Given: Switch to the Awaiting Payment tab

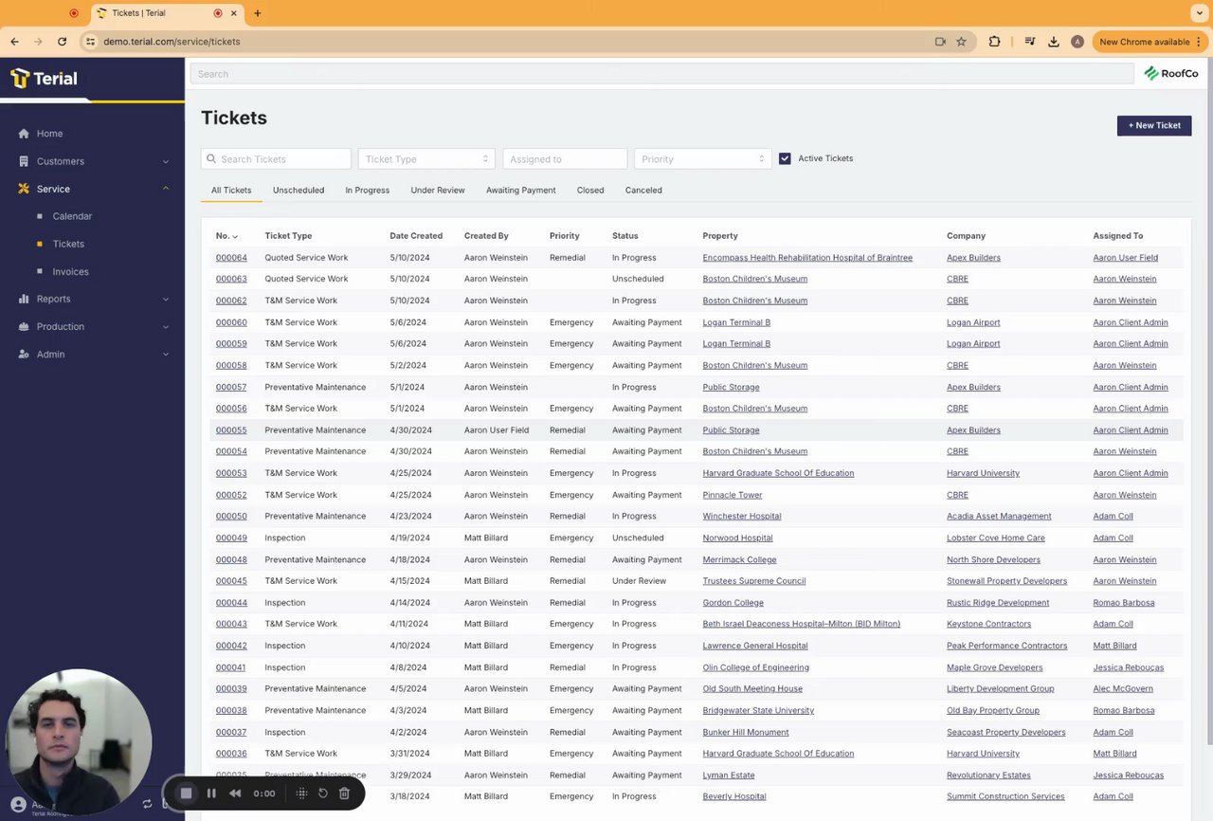Looking at the screenshot, I should 521,191.
